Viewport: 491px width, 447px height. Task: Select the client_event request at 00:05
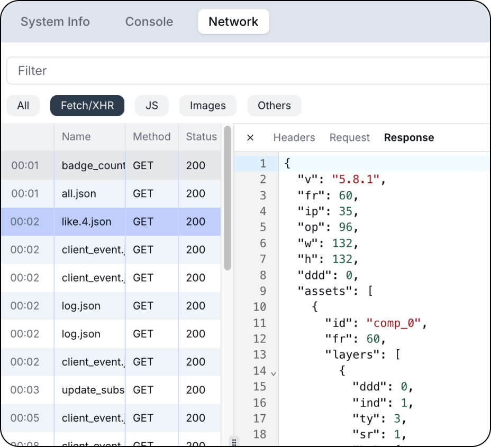[111, 418]
